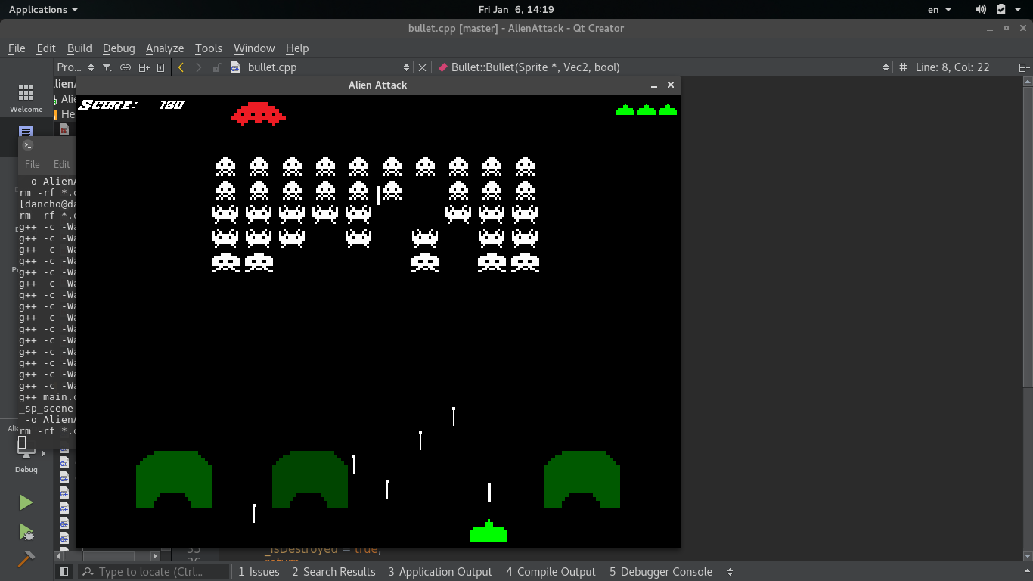Split the projects side pane
This screenshot has width=1033, height=581.
coord(144,67)
